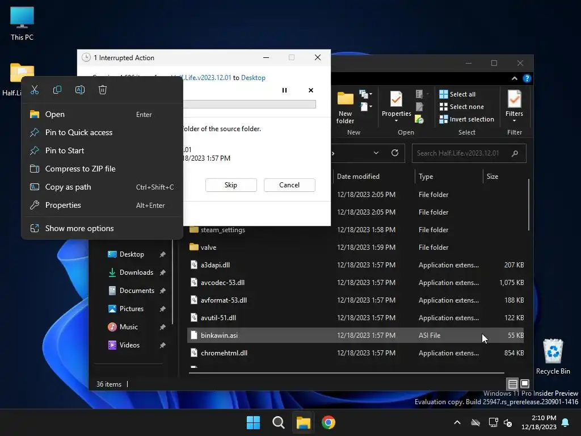Click the Properties ribbon icon

tap(396, 100)
